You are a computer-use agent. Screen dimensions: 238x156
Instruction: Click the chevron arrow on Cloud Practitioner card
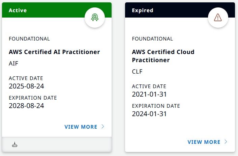tap(226, 142)
